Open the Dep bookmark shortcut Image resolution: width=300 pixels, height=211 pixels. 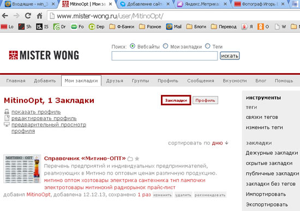[x=97, y=27]
